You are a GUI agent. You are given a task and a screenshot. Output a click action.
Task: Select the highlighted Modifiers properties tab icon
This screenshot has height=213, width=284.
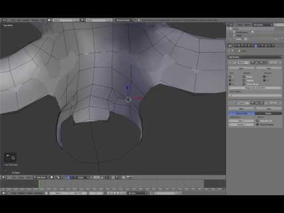[256, 46]
